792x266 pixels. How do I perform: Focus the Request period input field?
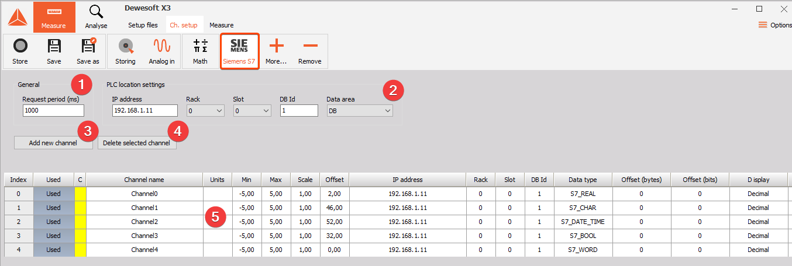click(53, 111)
